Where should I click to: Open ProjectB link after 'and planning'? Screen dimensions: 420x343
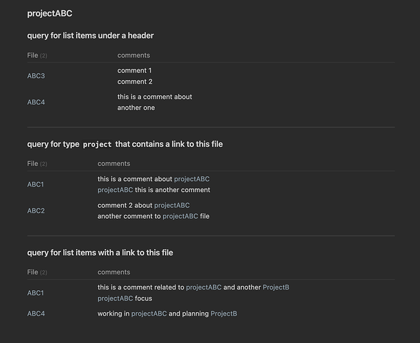tap(223, 314)
